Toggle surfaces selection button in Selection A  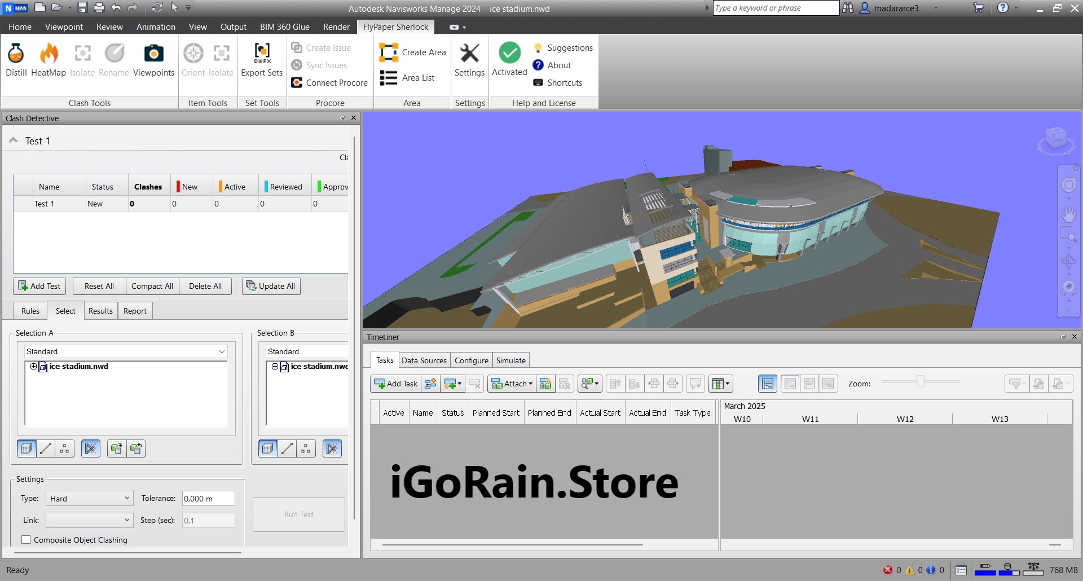[x=27, y=448]
